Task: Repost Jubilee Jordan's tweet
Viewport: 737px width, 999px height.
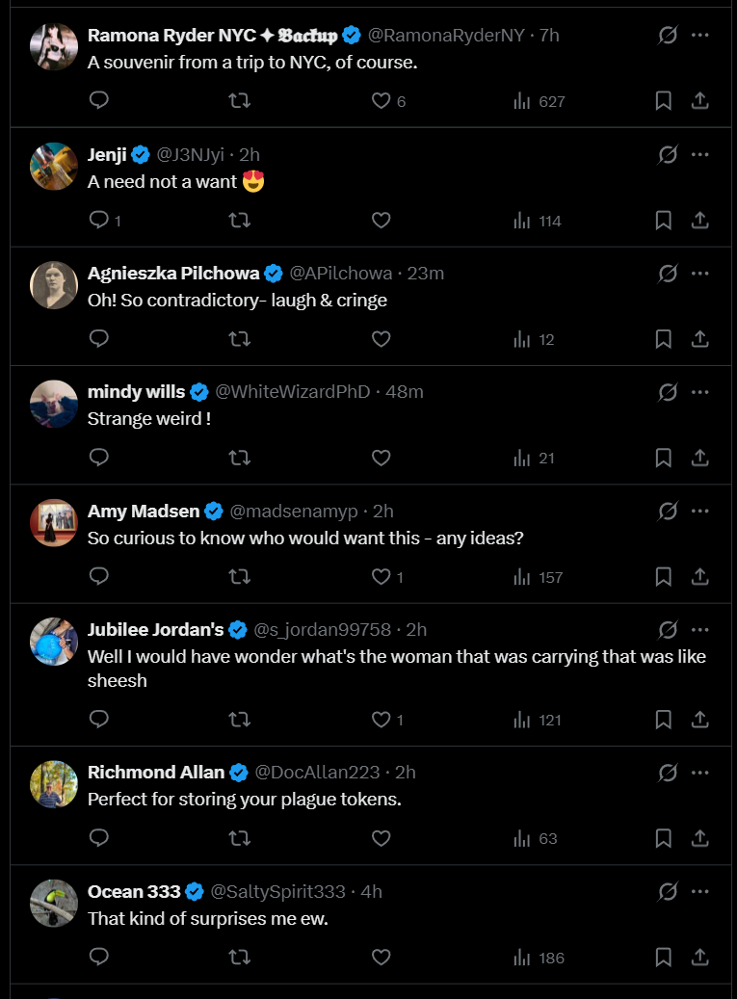Action: pos(240,720)
